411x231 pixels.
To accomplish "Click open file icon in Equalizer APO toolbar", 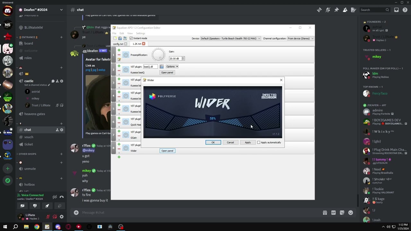I will click(x=120, y=38).
